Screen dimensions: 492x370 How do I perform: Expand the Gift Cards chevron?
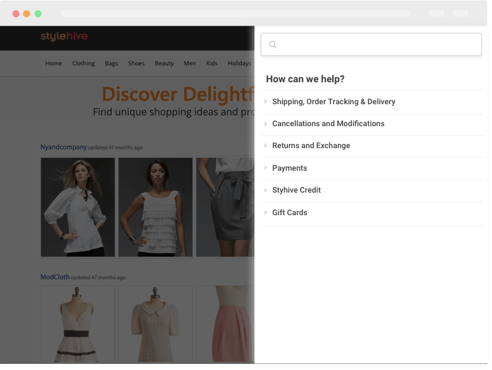(x=265, y=213)
